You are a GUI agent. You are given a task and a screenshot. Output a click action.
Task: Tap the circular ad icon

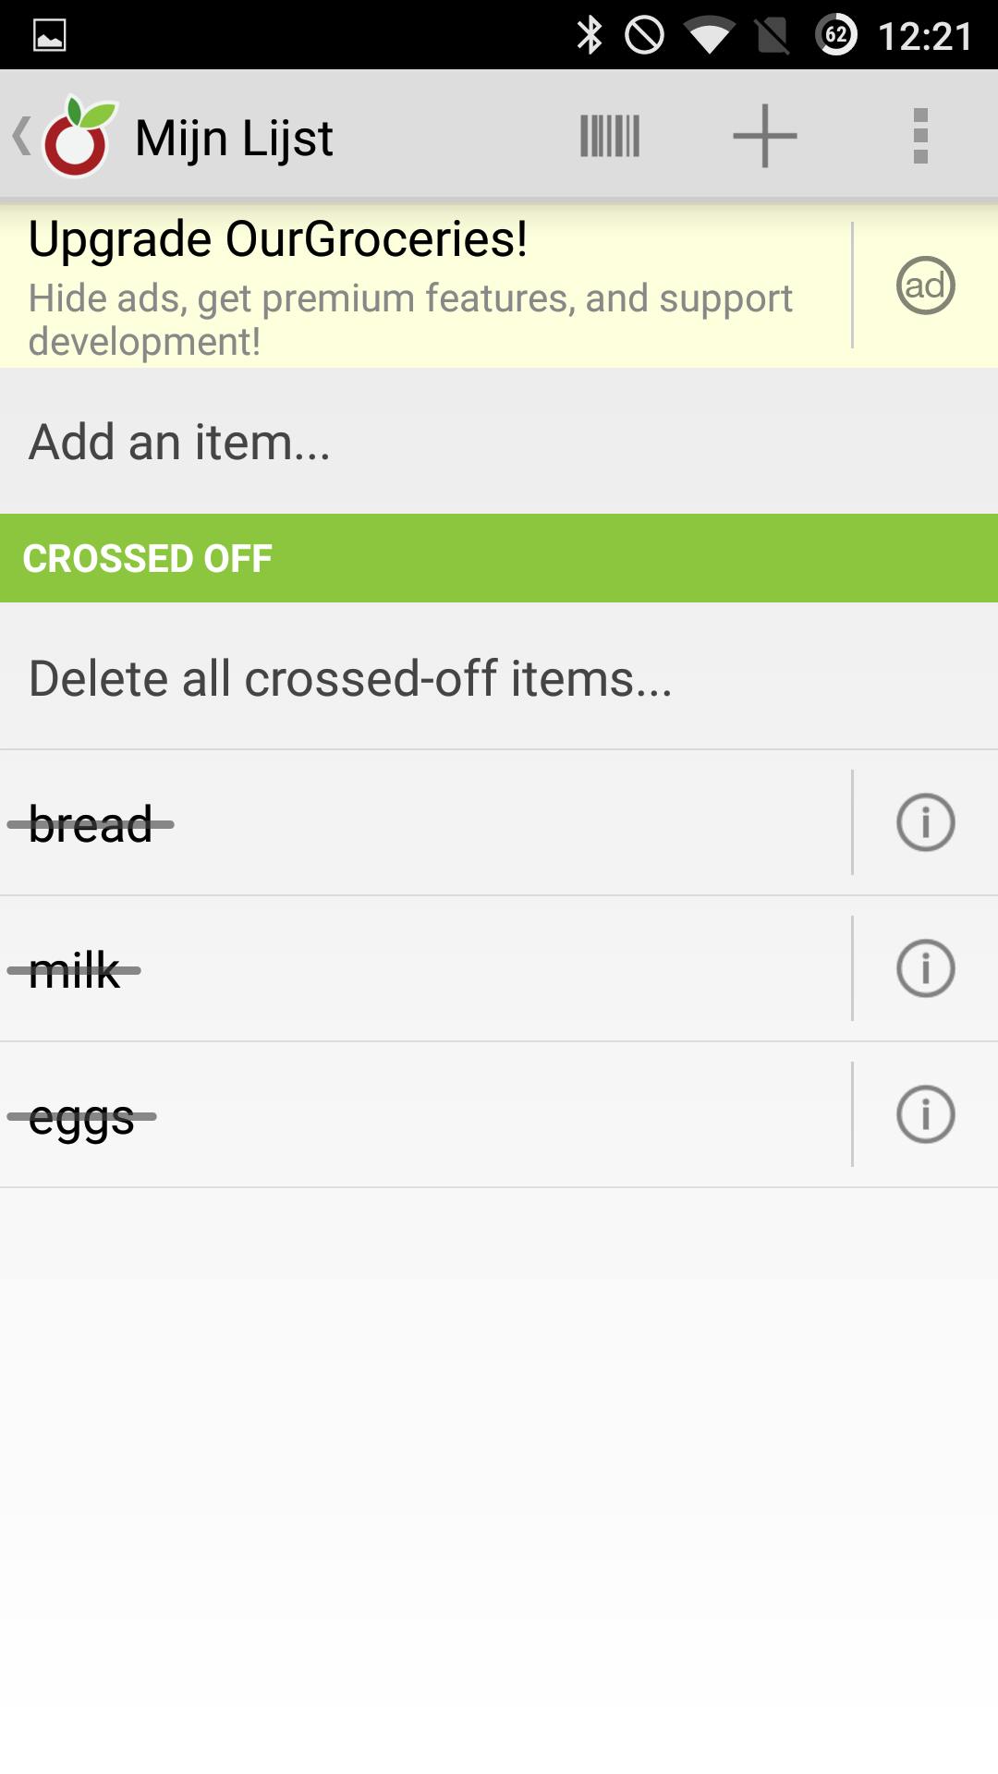click(x=925, y=286)
